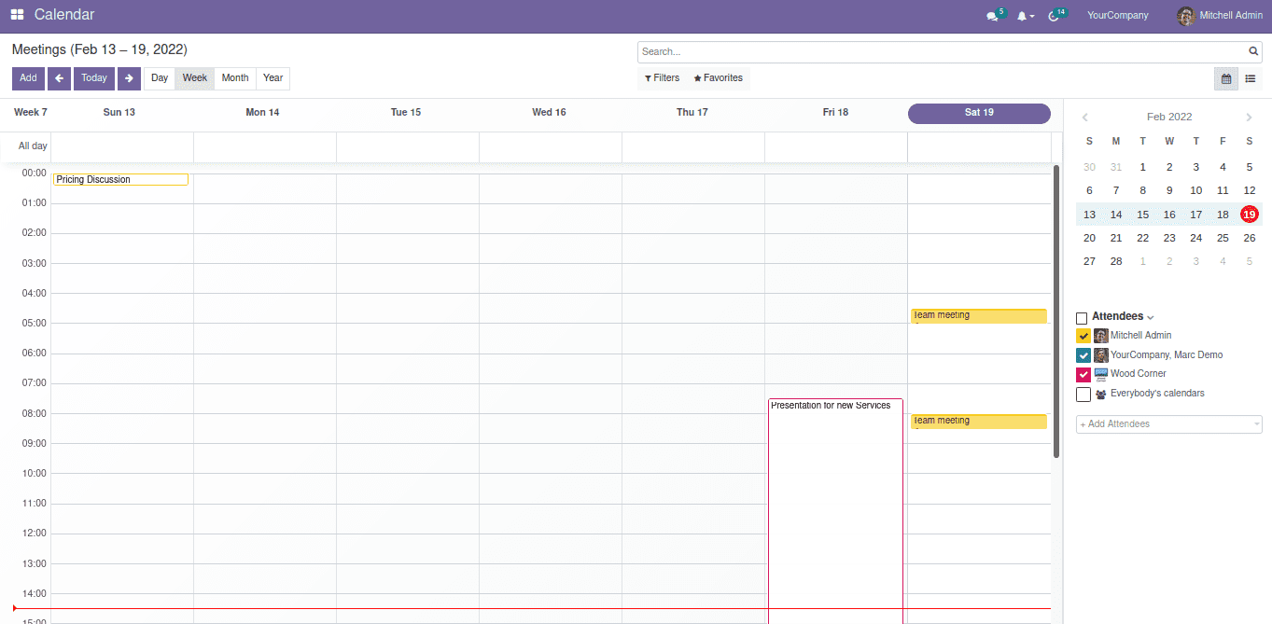
Task: Open the Filters dropdown
Action: click(663, 78)
